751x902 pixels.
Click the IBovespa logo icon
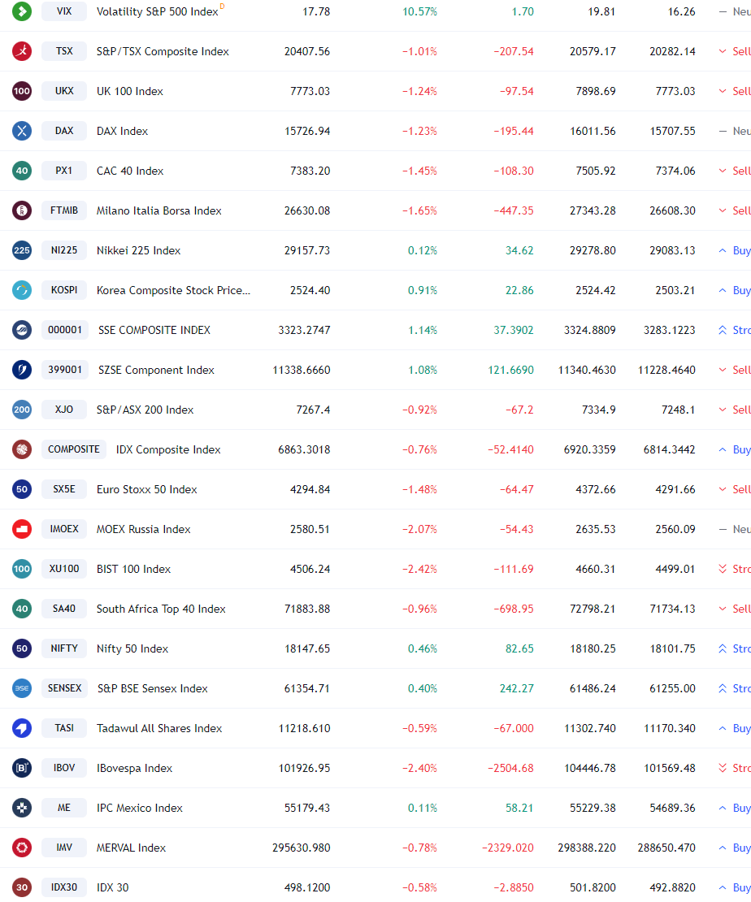(22, 768)
